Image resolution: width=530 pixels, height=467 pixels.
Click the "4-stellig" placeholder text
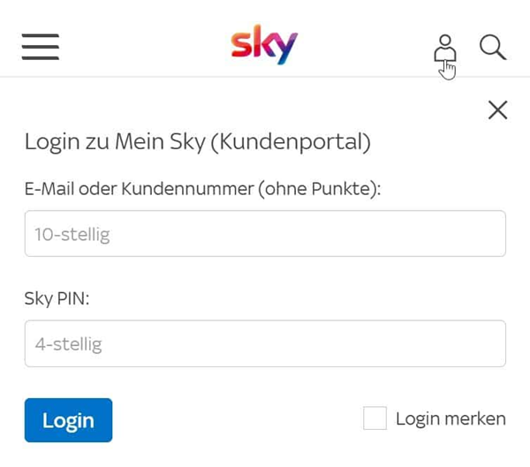click(x=68, y=344)
